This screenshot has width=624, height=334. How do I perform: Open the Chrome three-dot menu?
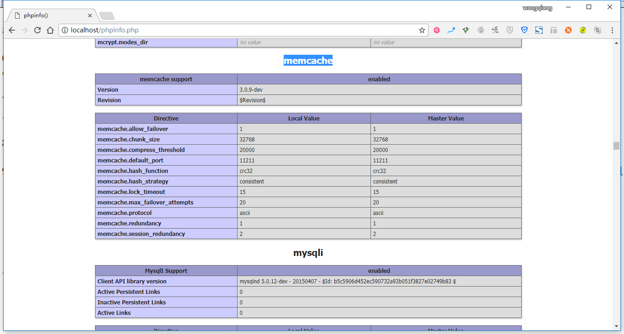(612, 30)
